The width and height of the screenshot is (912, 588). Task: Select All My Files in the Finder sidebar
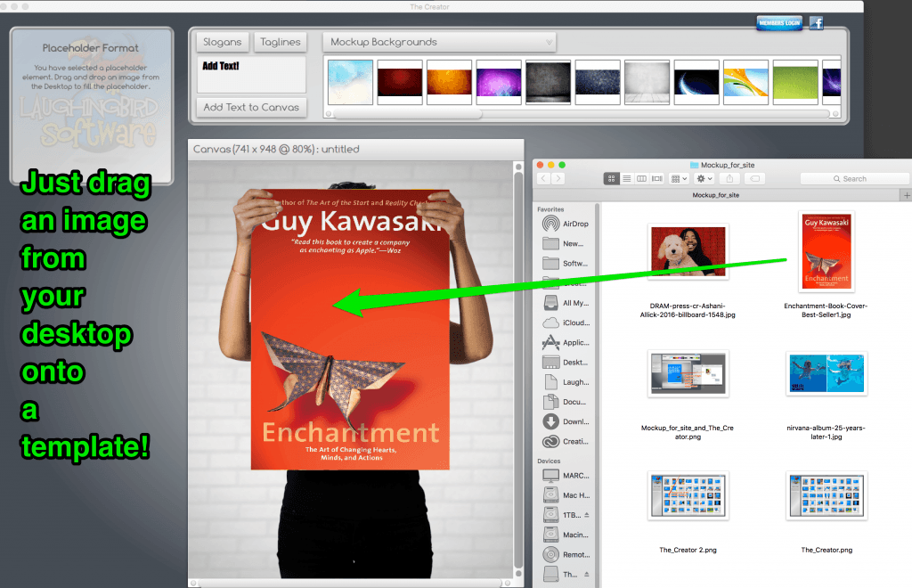click(x=566, y=302)
